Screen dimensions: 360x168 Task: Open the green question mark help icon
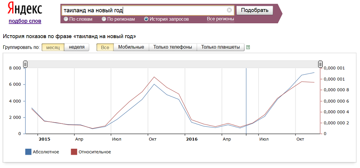tap(248, 47)
